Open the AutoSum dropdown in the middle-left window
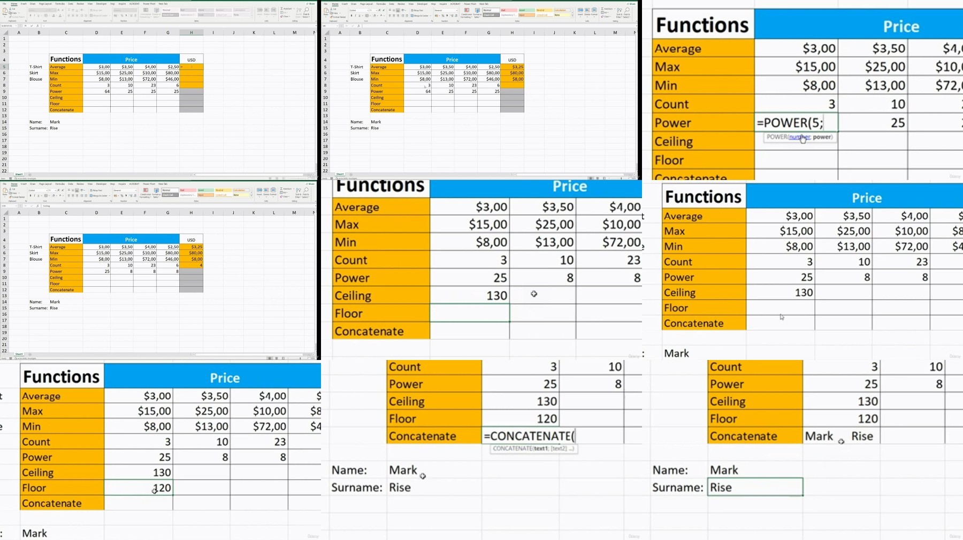The height and width of the screenshot is (540, 963). coord(294,189)
